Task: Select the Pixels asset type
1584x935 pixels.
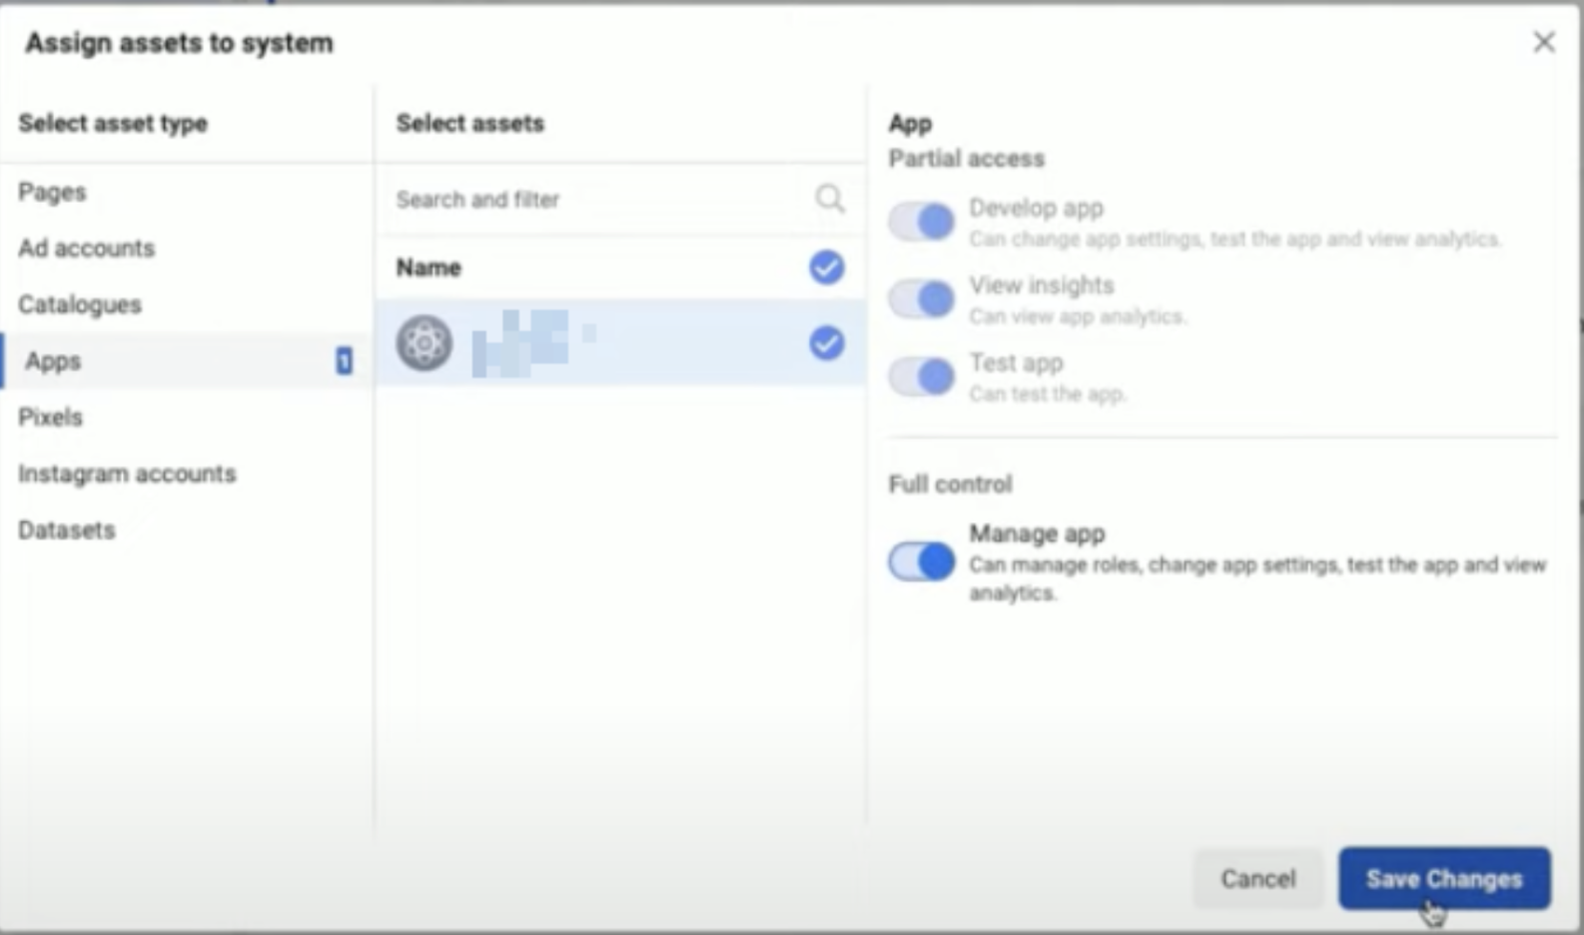Action: [x=49, y=417]
